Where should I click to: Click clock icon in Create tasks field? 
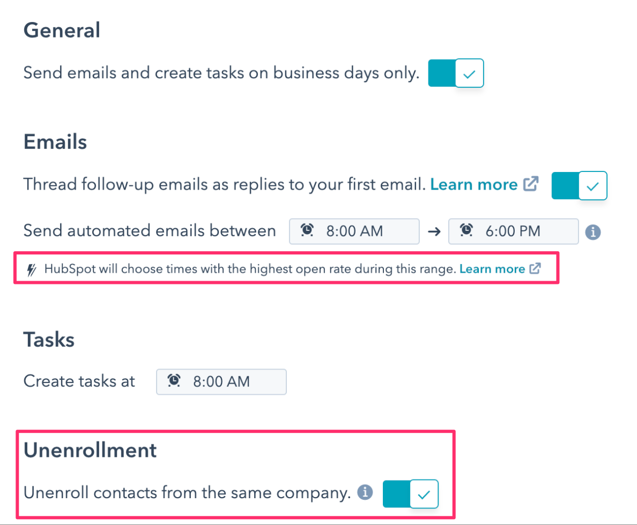(x=174, y=381)
